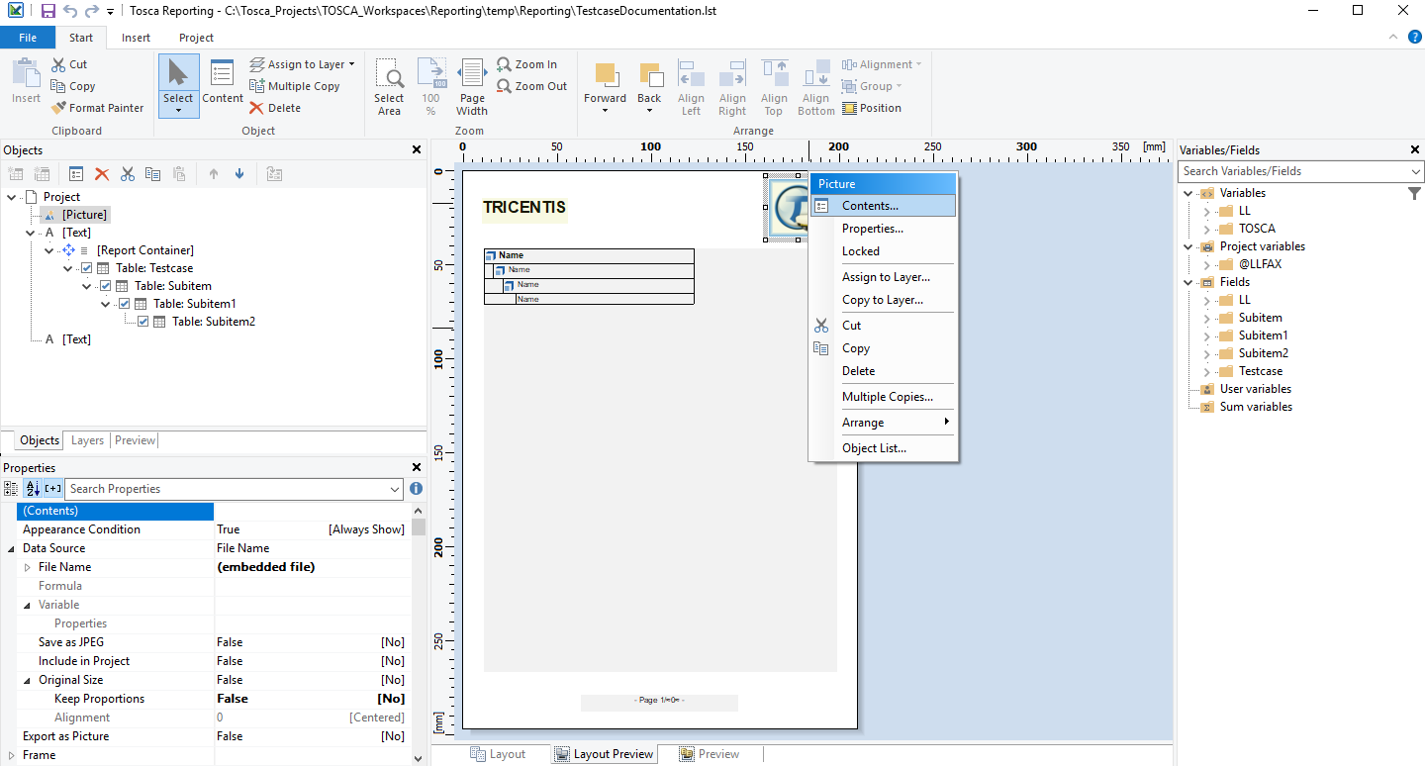Expand the TOSCA variables folder

click(1206, 229)
